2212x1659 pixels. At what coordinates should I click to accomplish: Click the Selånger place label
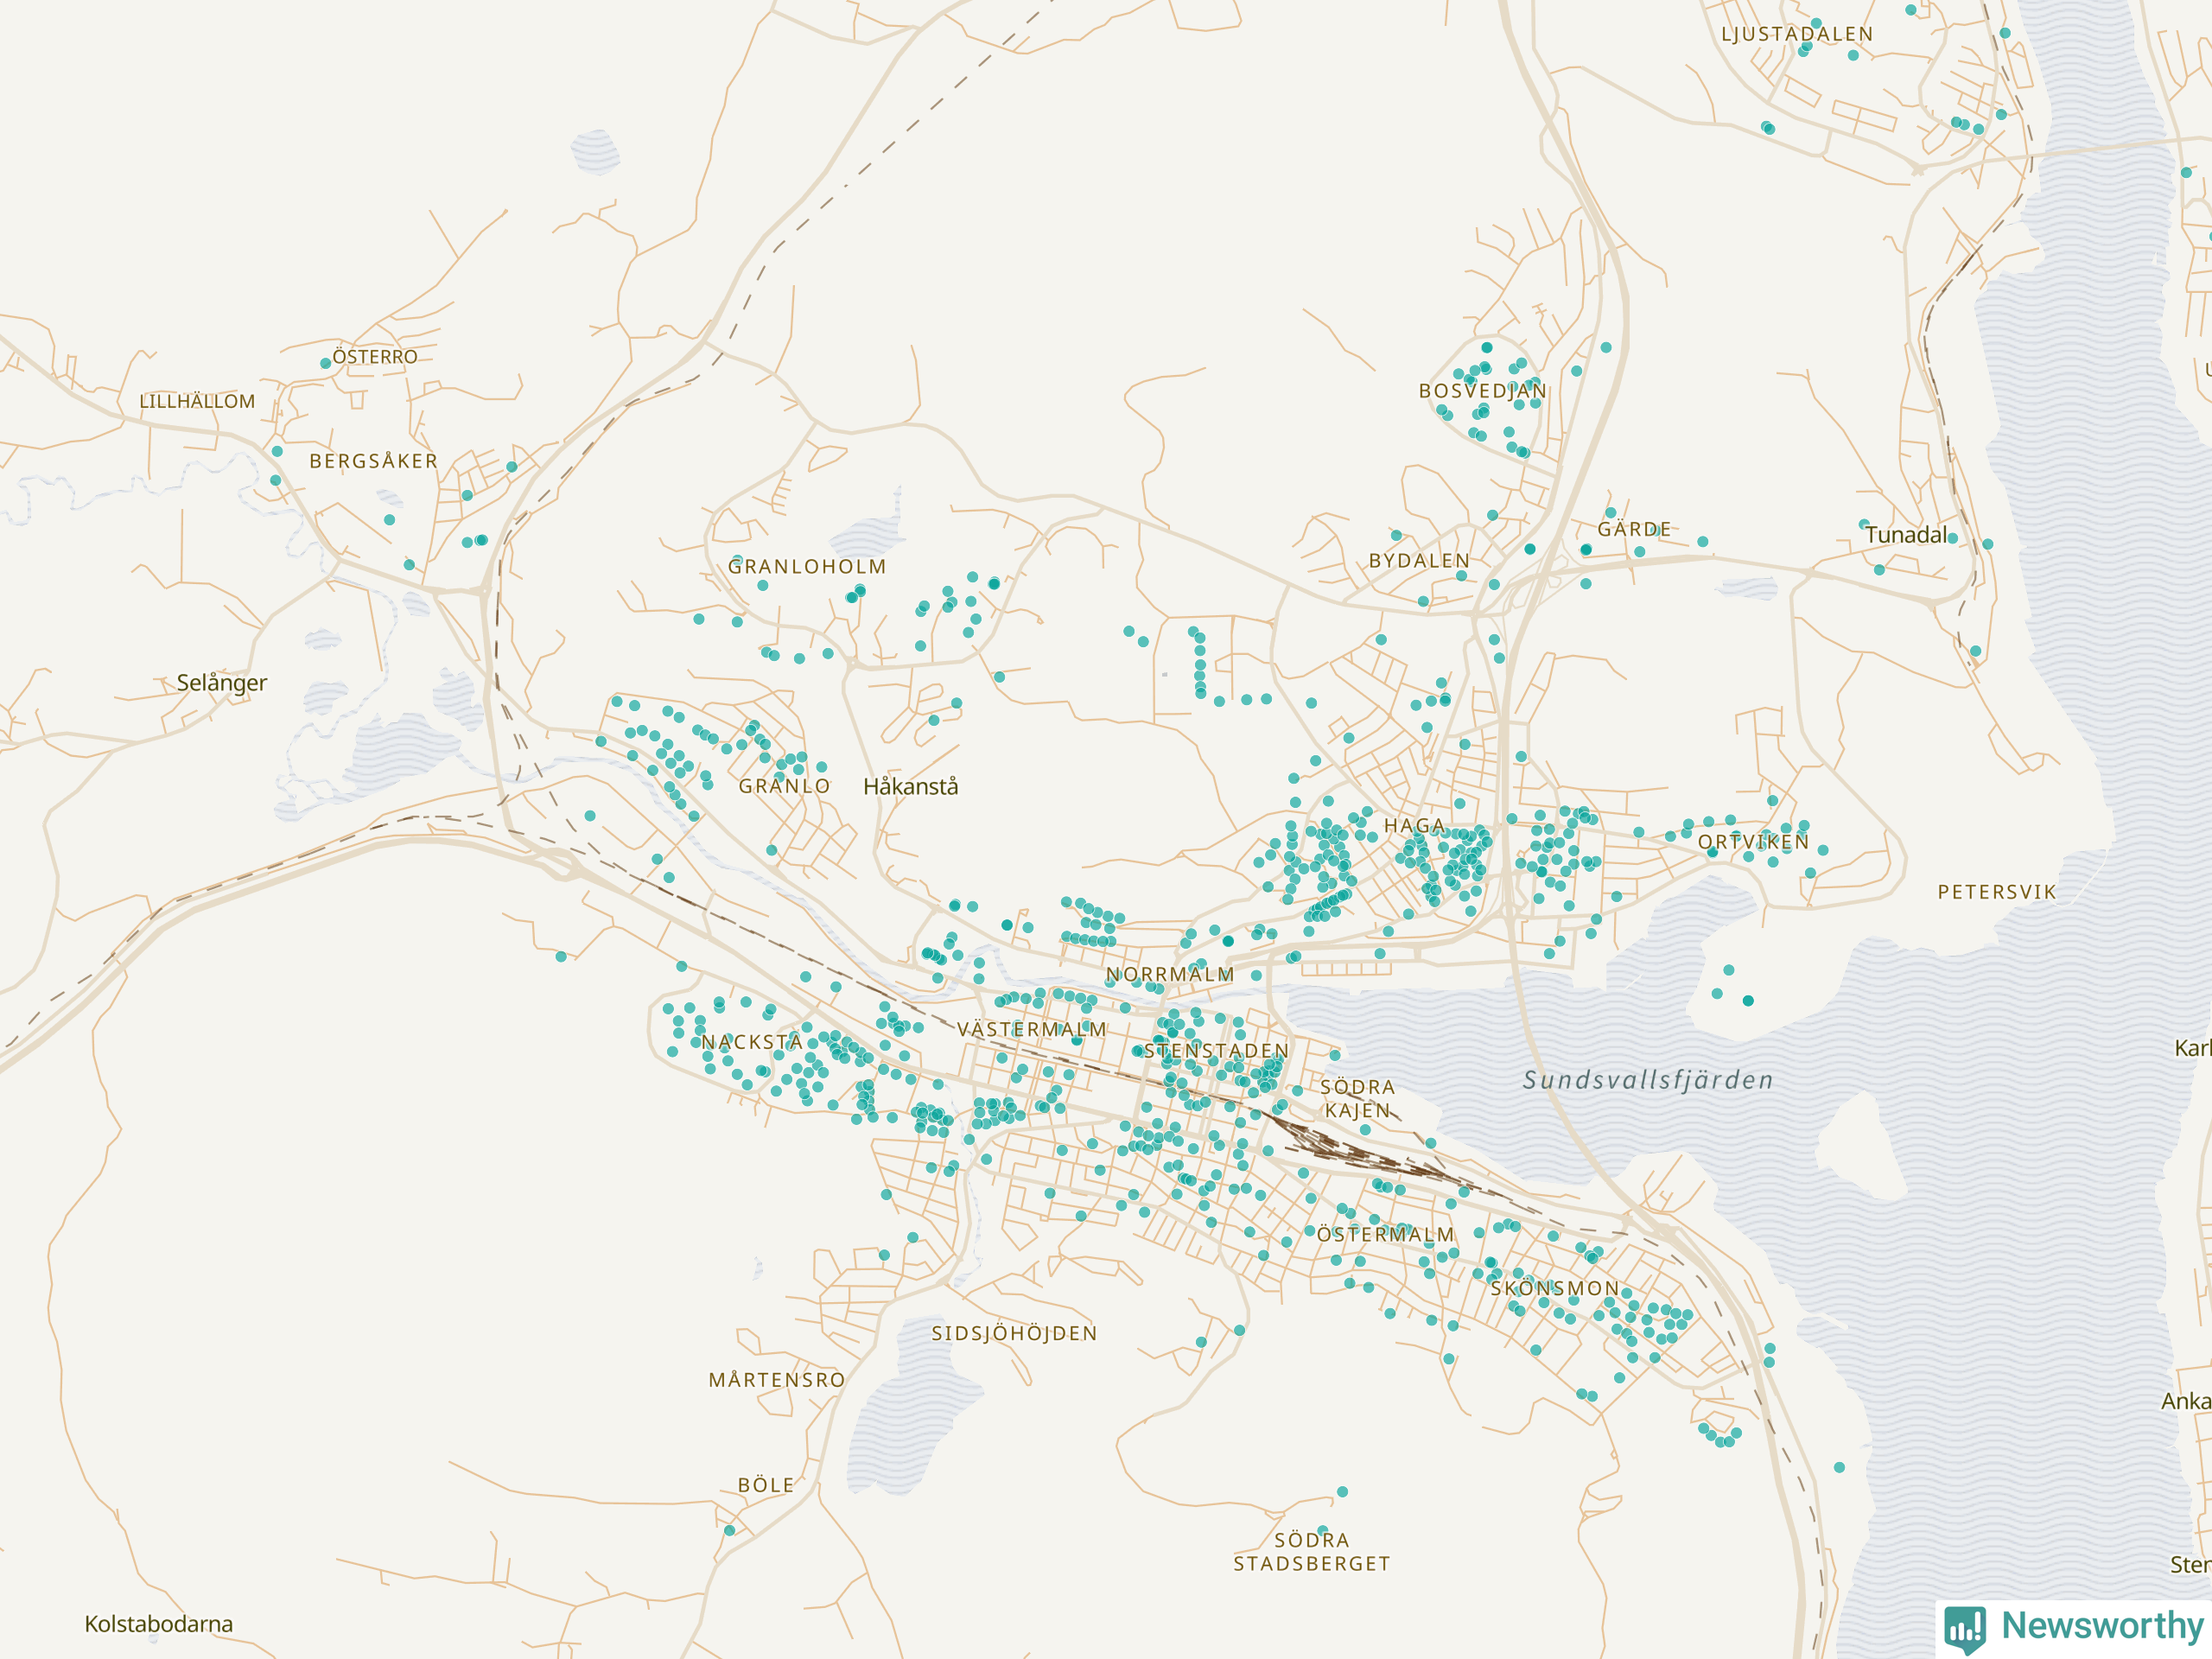pos(222,683)
